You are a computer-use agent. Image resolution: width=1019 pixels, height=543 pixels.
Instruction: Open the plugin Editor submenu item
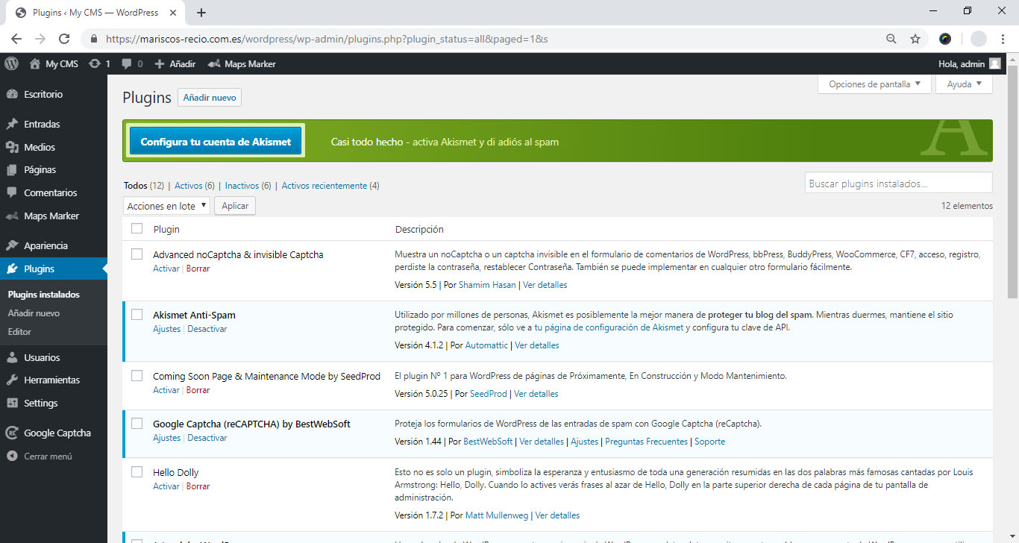point(19,332)
